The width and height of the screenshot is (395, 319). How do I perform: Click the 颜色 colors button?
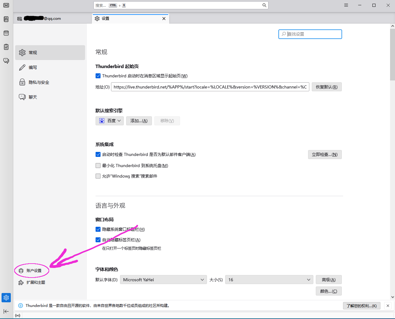328,291
